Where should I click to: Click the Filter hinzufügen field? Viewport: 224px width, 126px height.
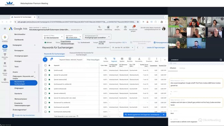pos(93,60)
